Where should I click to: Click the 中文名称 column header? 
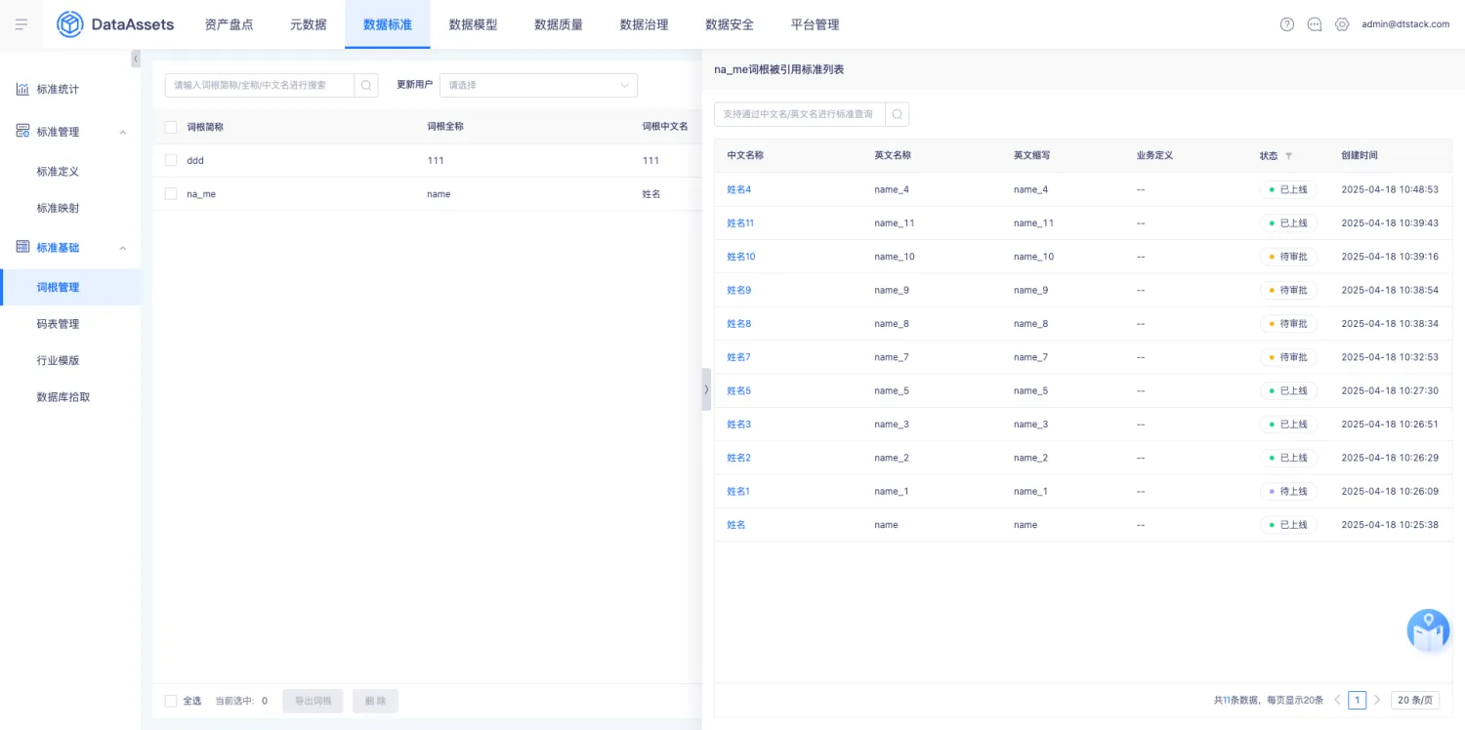pos(745,156)
